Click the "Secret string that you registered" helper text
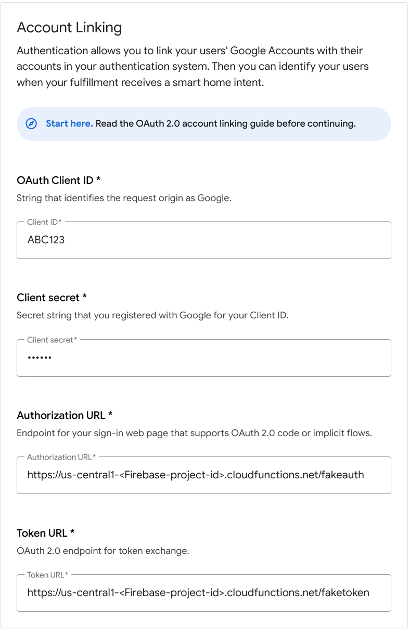The width and height of the screenshot is (409, 631). 152,315
